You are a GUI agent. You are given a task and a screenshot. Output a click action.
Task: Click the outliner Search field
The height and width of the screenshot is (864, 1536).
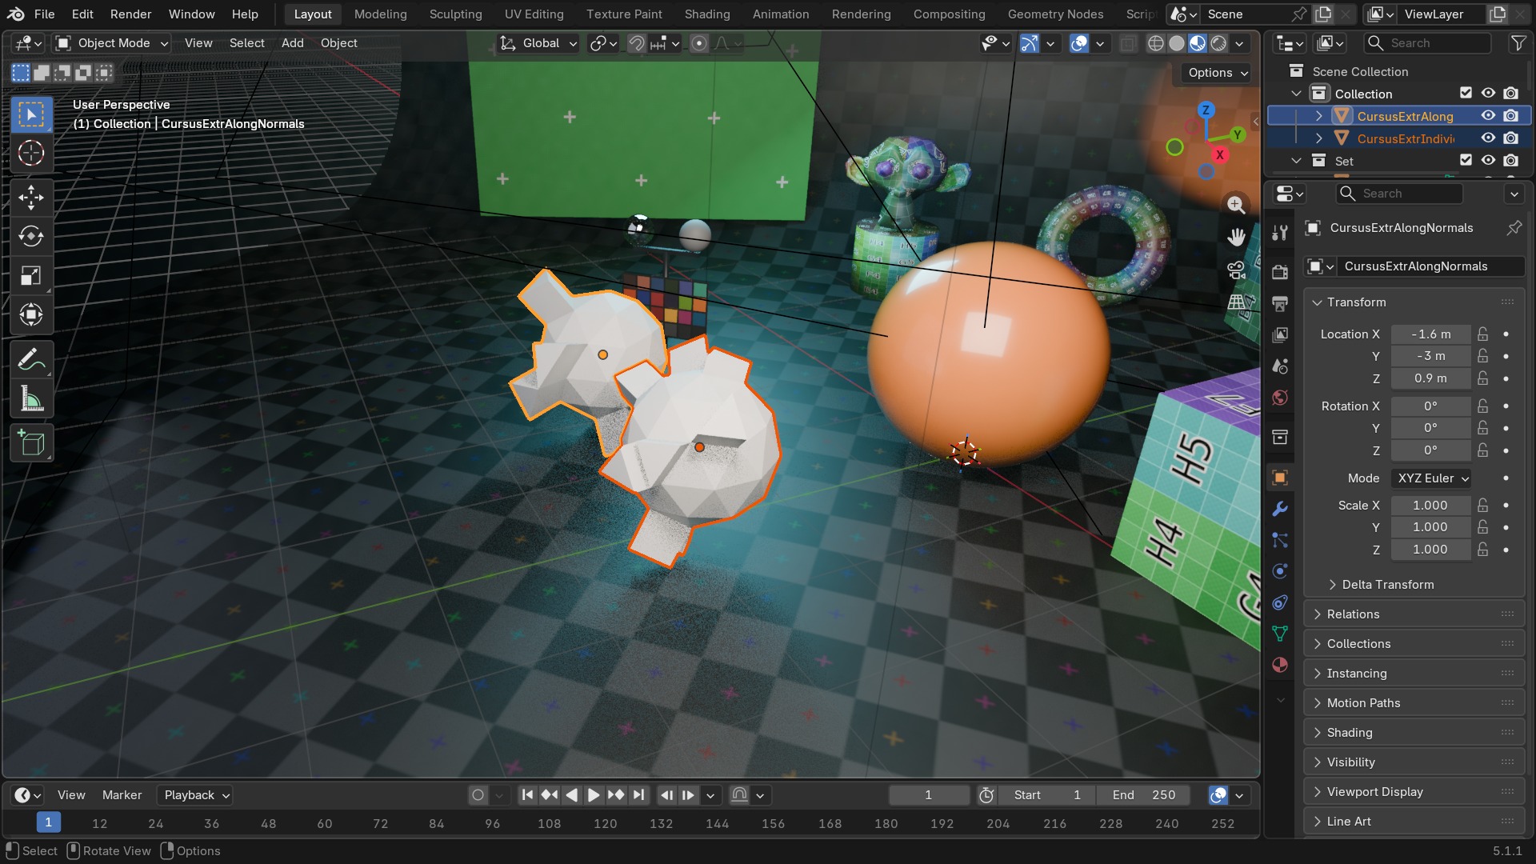pyautogui.click(x=1428, y=43)
